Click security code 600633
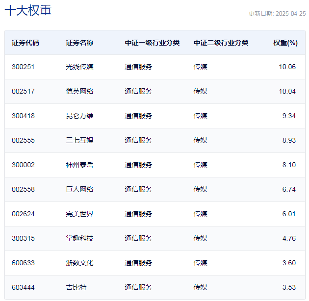 tap(24, 263)
